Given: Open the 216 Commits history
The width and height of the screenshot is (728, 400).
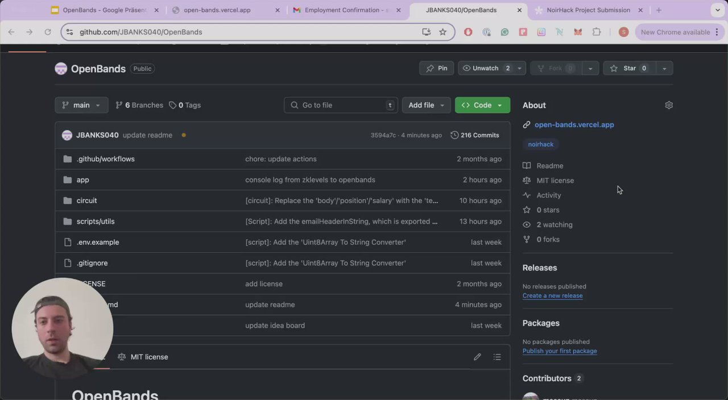Looking at the screenshot, I should pyautogui.click(x=475, y=135).
